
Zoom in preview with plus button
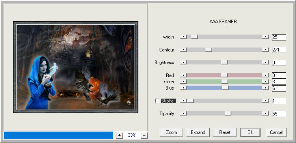119,135
